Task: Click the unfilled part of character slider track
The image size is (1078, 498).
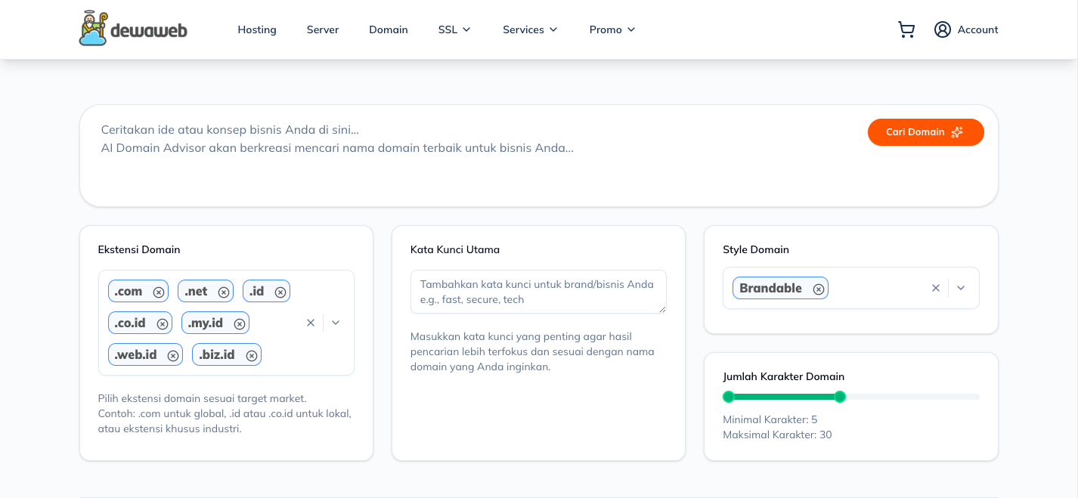Action: click(912, 397)
